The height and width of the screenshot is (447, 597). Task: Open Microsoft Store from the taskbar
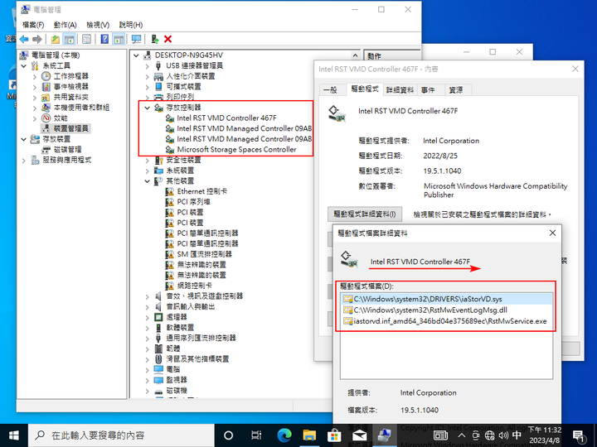tap(334, 435)
